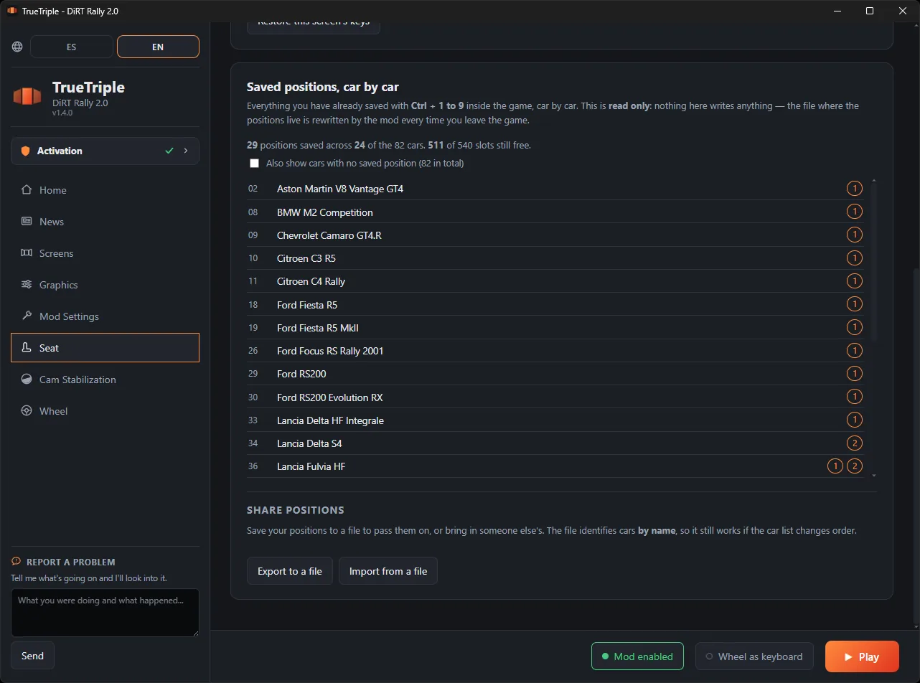Open Mod Settings

click(105, 316)
